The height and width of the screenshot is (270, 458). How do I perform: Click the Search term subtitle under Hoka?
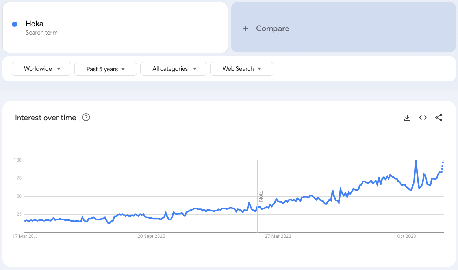[x=41, y=33]
